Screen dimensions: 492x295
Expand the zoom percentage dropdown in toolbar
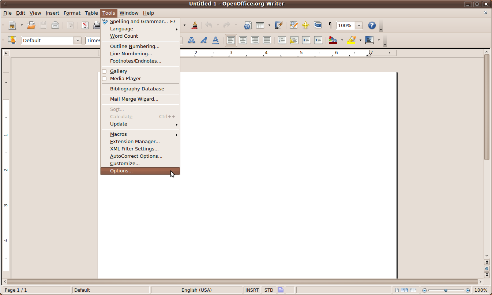[359, 26]
